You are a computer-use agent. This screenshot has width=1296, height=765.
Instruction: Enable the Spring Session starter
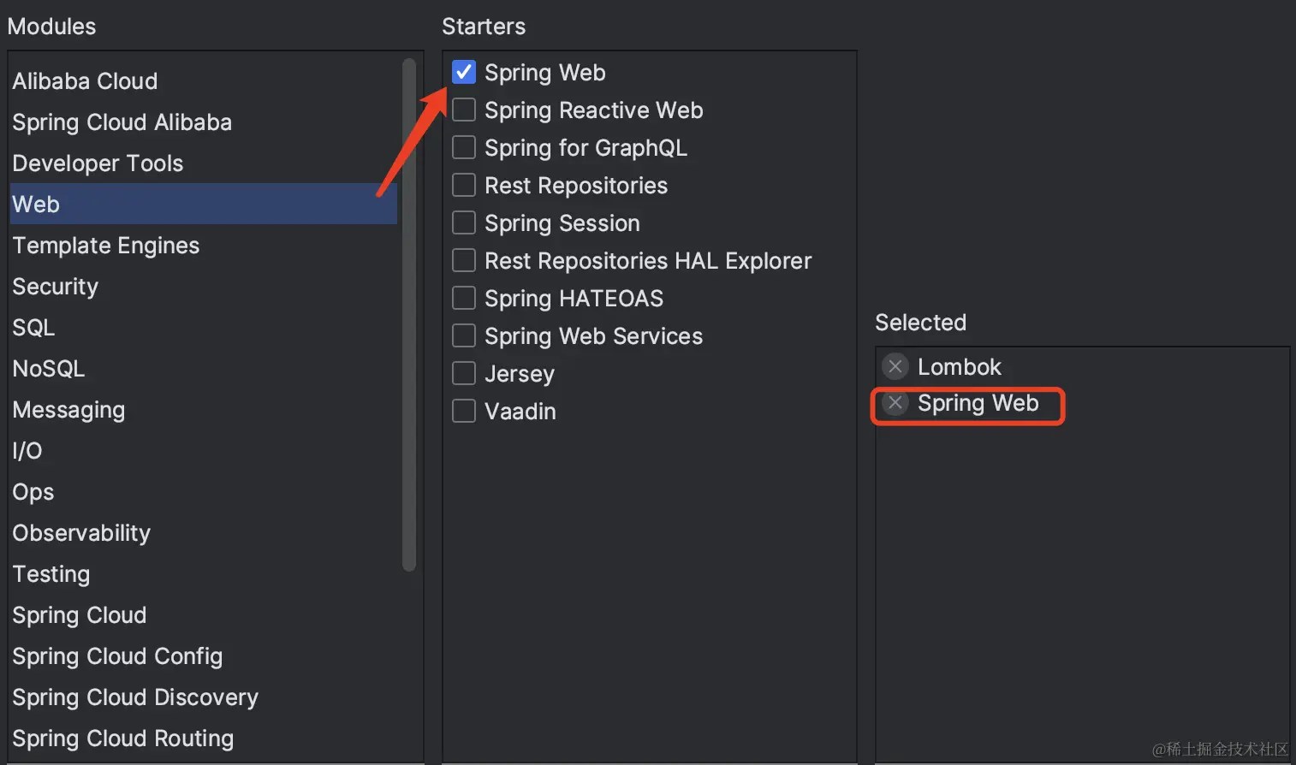[x=464, y=223]
